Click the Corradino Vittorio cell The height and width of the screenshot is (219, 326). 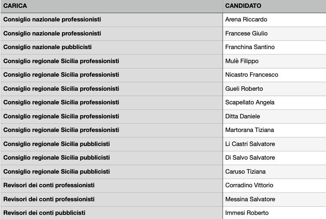click(x=249, y=185)
